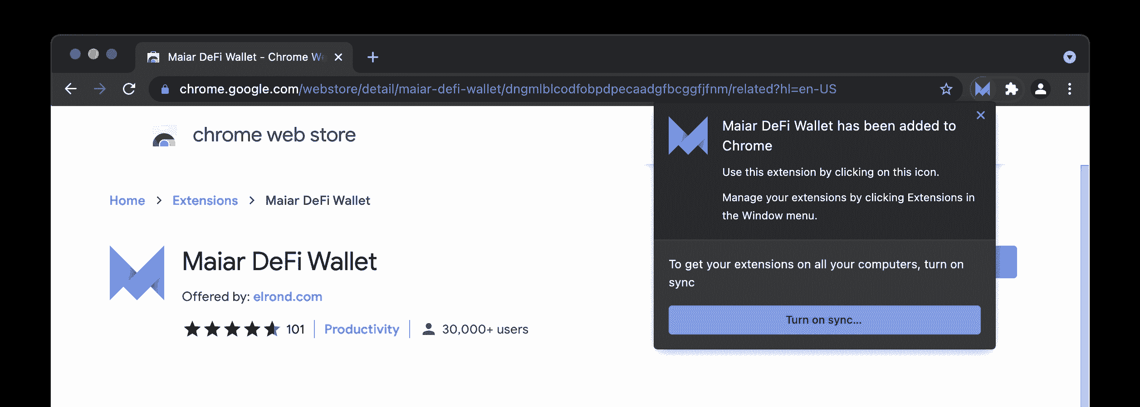Click the browser back arrow
The height and width of the screenshot is (407, 1140).
[x=71, y=89]
